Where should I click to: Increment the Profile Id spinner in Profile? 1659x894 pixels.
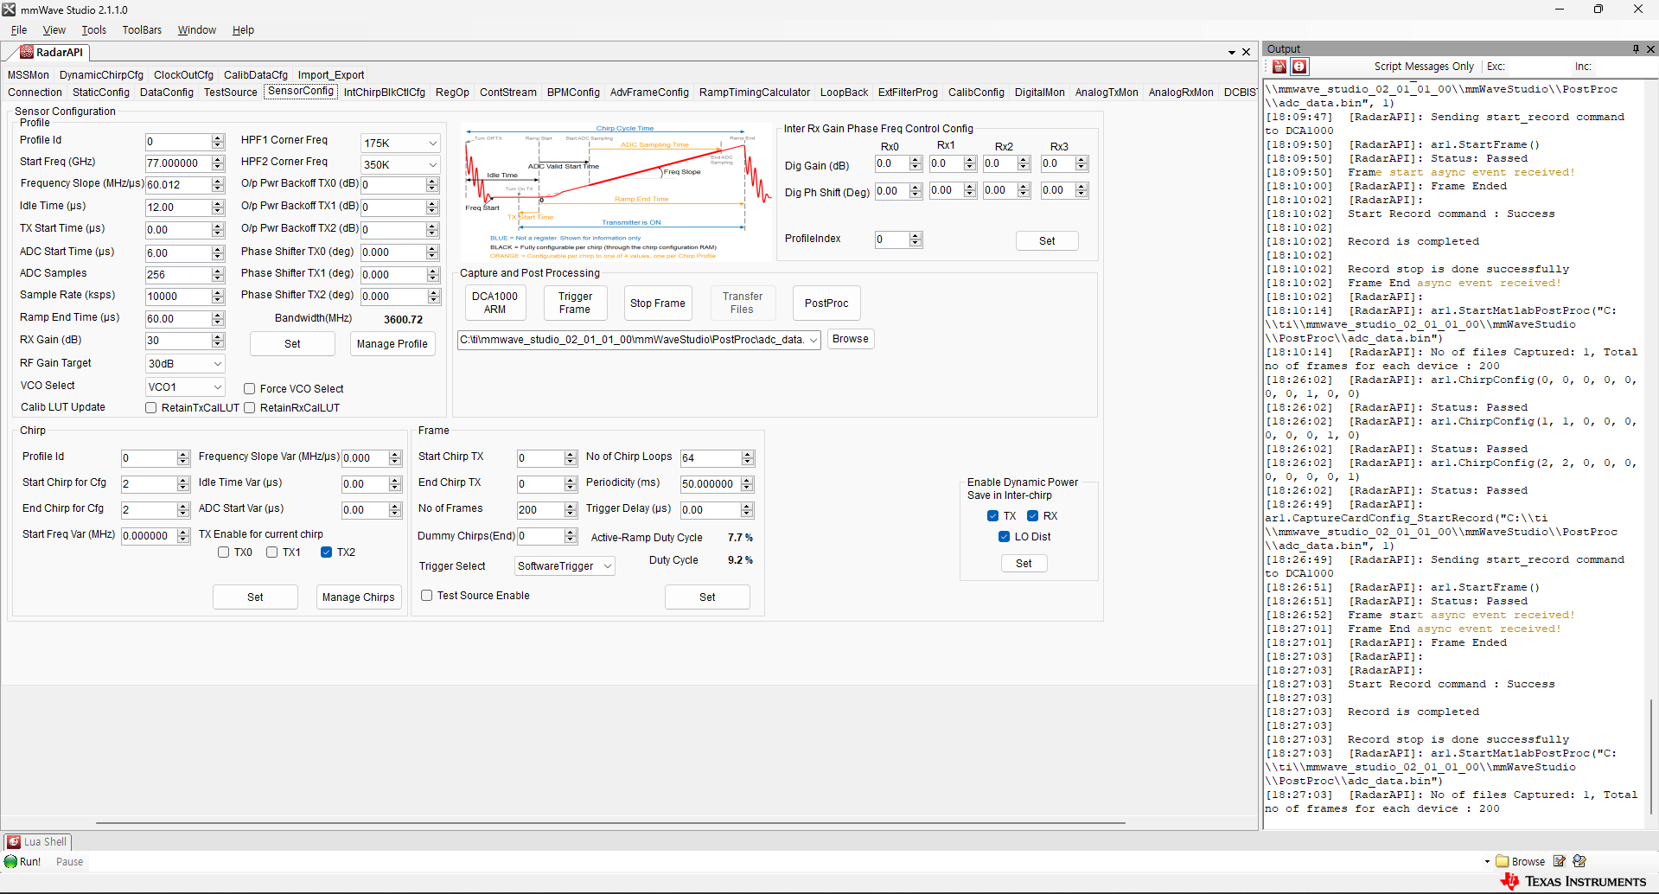[x=218, y=138]
